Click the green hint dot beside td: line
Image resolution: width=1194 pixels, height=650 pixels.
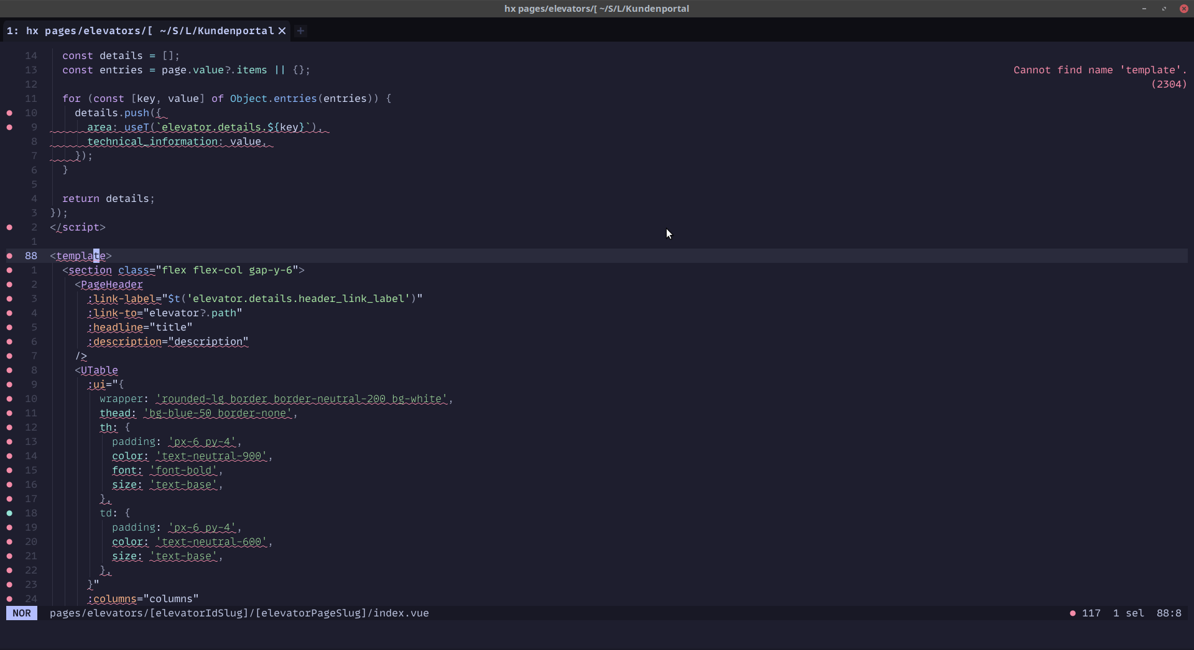(9, 513)
